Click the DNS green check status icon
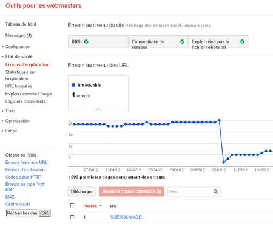The height and width of the screenshot is (232, 273). point(86,41)
